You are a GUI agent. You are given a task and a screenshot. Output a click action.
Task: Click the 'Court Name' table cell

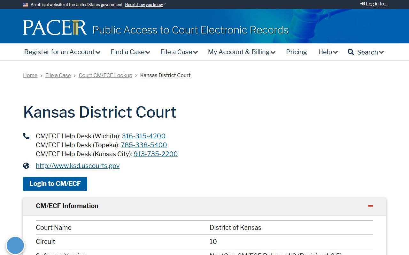pyautogui.click(x=54, y=228)
